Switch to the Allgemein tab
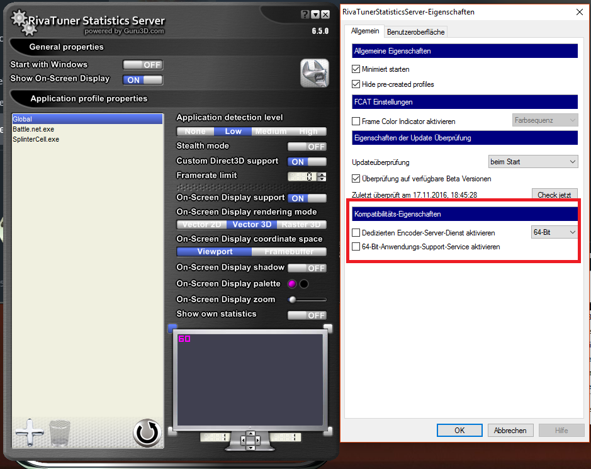Image resolution: width=591 pixels, height=469 pixels. [x=365, y=31]
